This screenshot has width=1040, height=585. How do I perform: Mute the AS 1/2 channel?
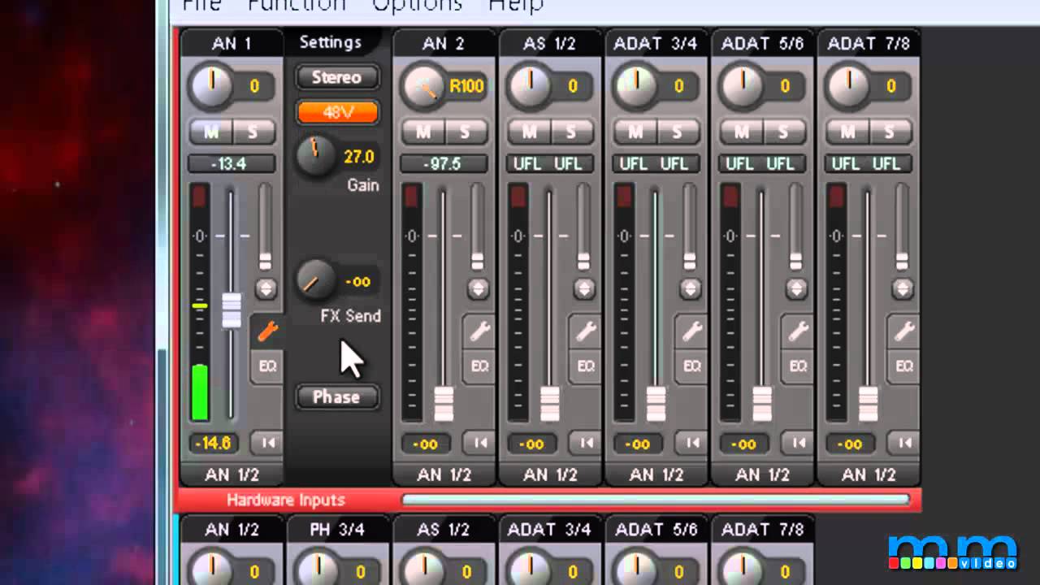pyautogui.click(x=530, y=132)
